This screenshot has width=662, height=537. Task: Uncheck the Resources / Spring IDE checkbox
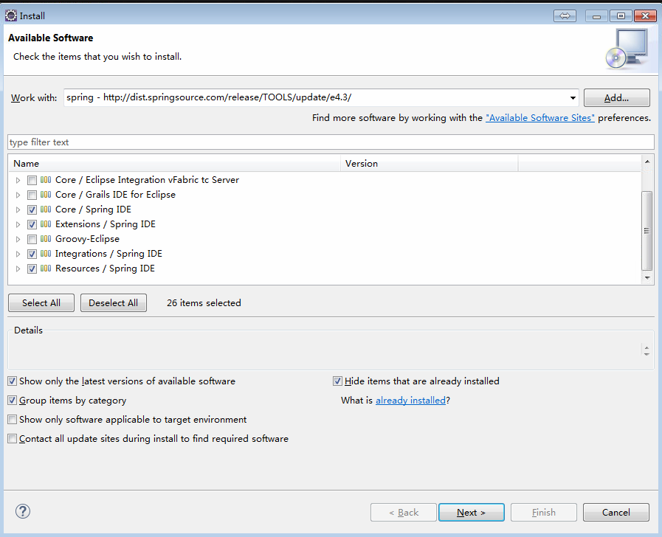(x=32, y=268)
